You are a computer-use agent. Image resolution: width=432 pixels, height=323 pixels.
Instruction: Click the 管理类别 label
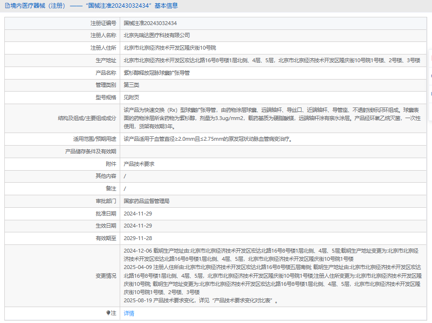pyautogui.click(x=106, y=85)
